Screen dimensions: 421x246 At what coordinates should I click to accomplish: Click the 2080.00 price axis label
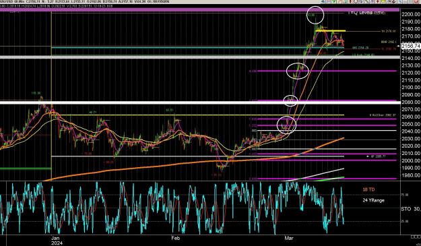411,102
